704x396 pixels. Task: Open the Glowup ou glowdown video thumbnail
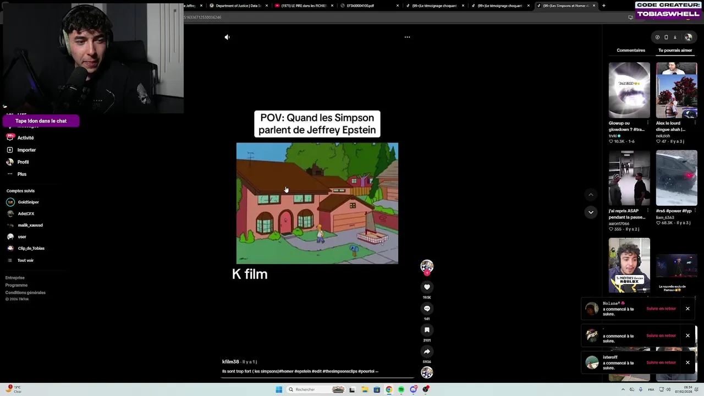pyautogui.click(x=629, y=90)
